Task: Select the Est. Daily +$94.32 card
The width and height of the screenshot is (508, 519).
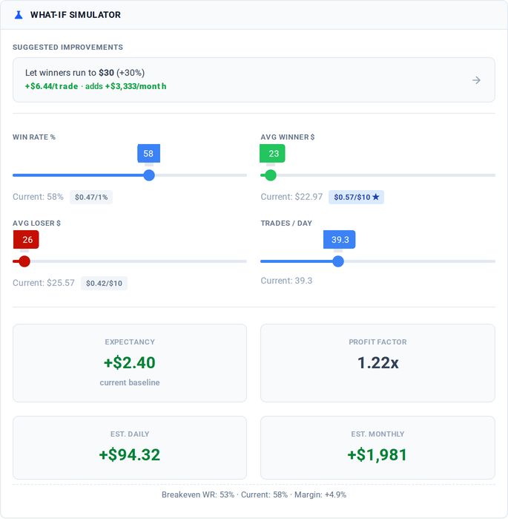Action: pos(130,448)
